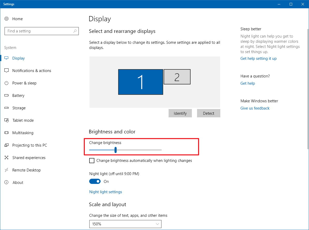Click the About info icon
This screenshot has height=230, width=309.
6,182
